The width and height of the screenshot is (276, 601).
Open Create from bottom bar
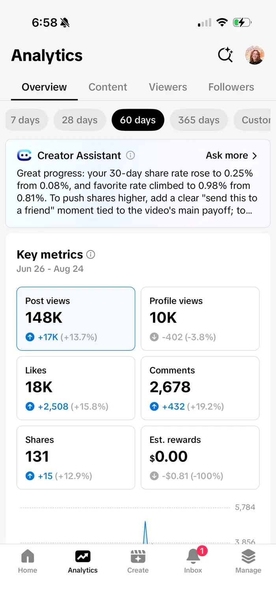[138, 562]
